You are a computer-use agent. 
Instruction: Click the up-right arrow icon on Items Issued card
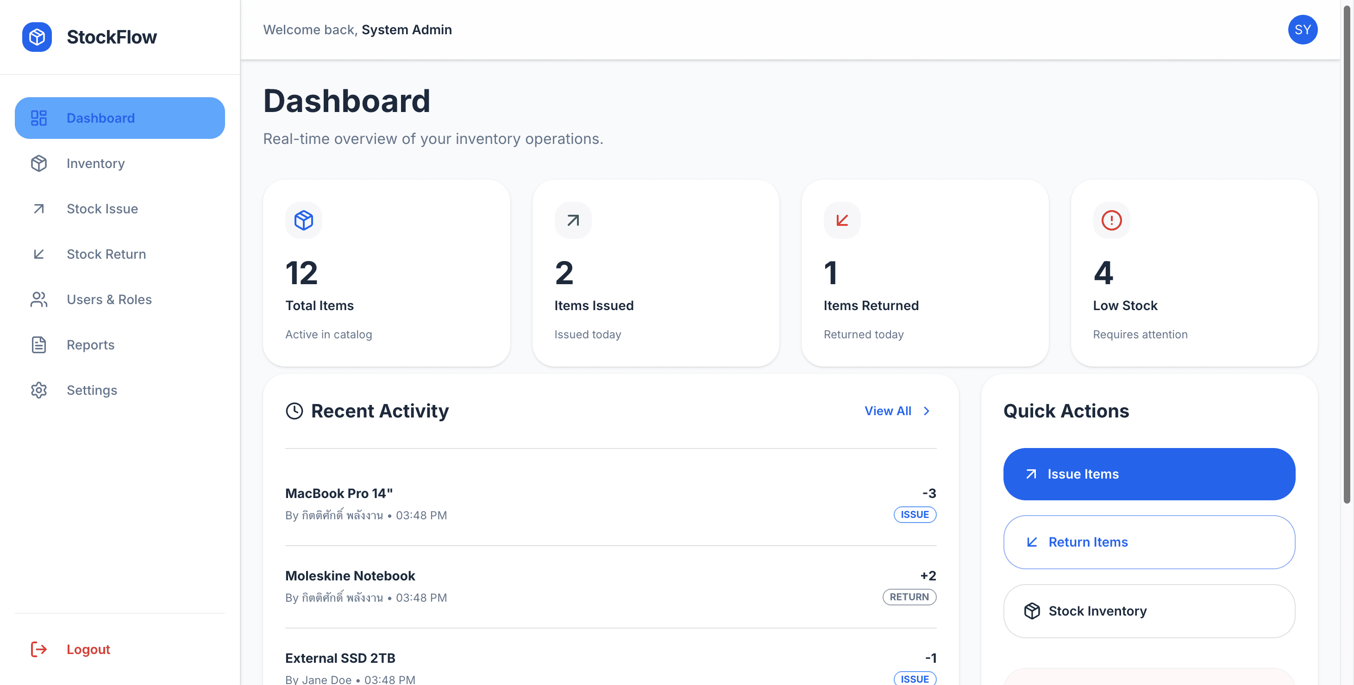[573, 220]
